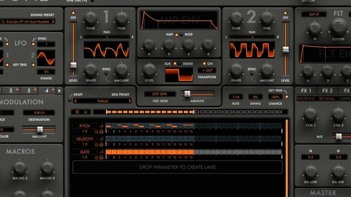The image size is (351, 197).
Task: Toggle LFO 1 KEY TRIG LED
Action: coord(7,65)
